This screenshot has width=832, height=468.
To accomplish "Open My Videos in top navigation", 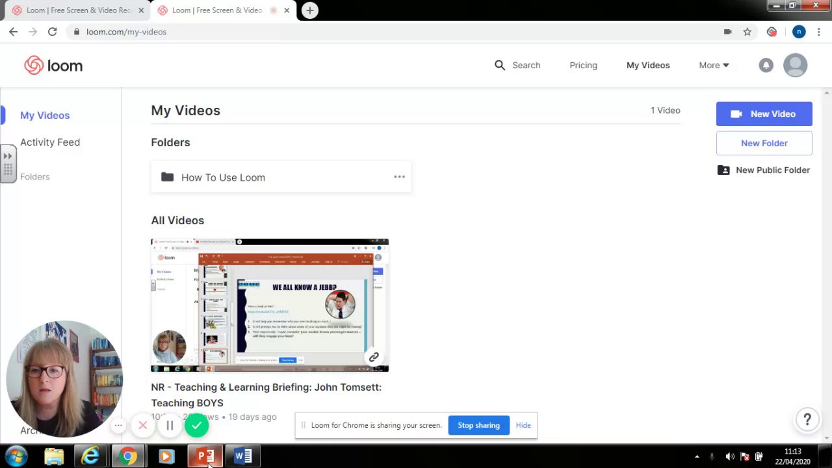I will (x=648, y=65).
